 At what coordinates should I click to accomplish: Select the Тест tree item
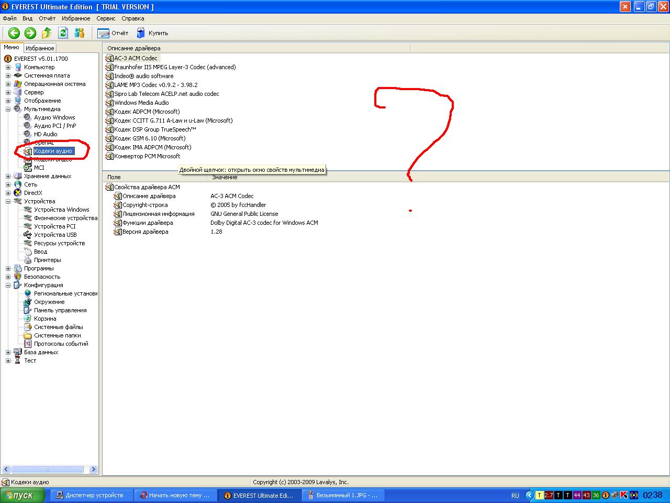click(x=30, y=360)
